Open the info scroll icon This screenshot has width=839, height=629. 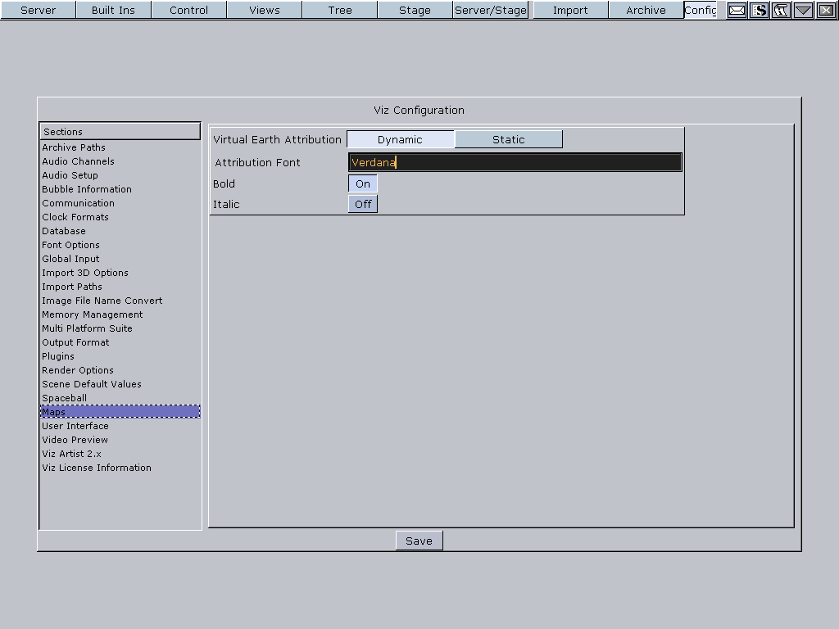tap(781, 11)
